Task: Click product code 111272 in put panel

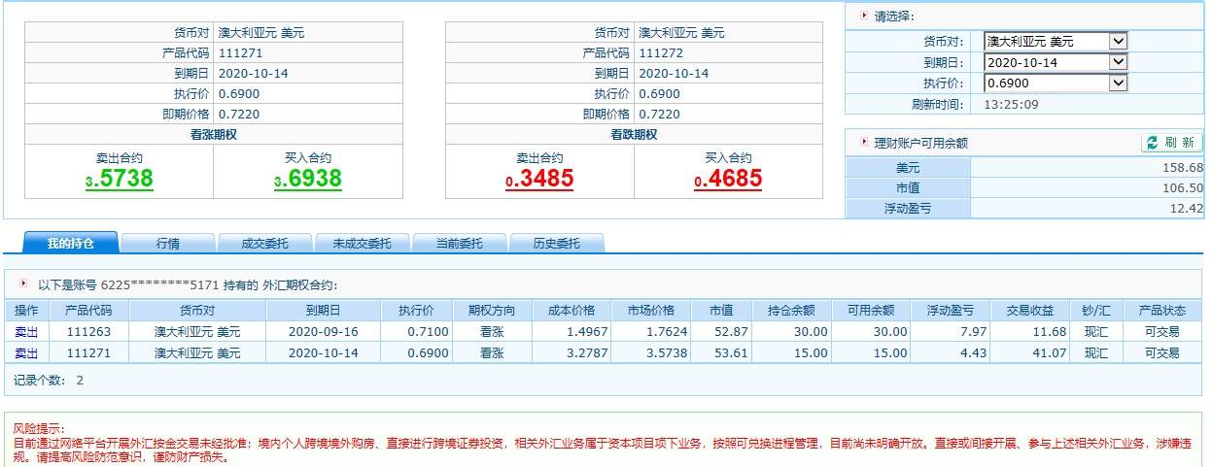Action: (662, 52)
